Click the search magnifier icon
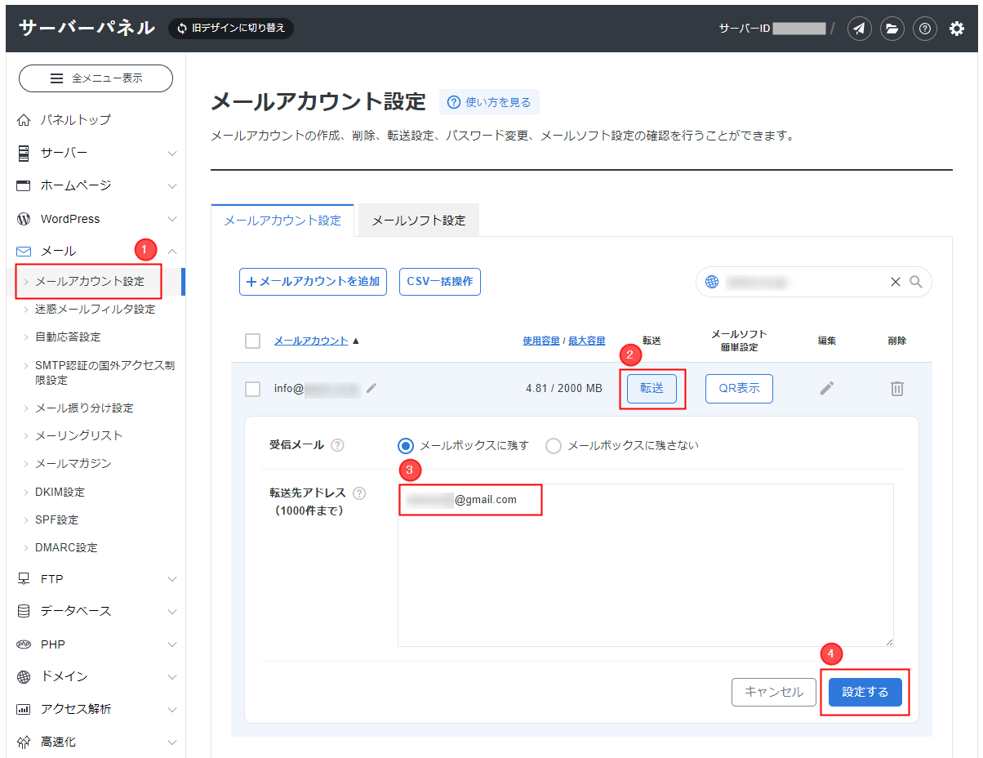 click(916, 281)
